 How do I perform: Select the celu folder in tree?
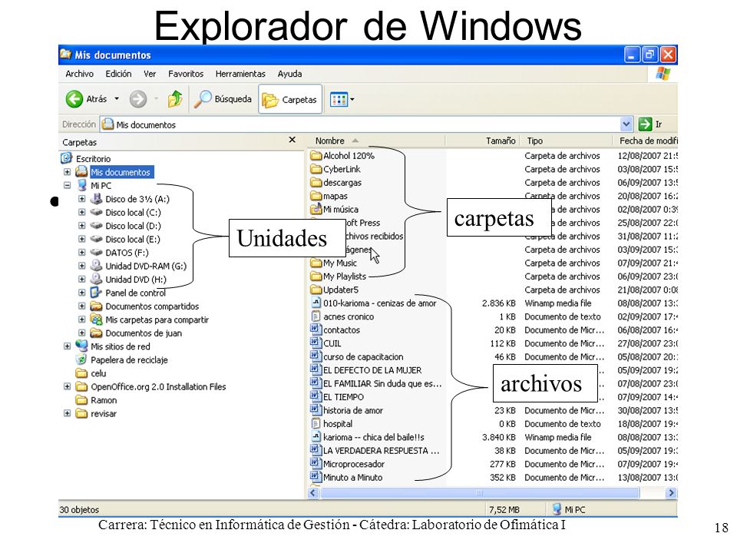(x=98, y=373)
